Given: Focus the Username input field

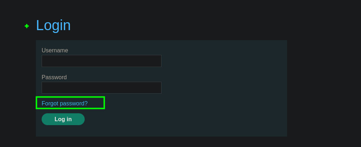Looking at the screenshot, I should click(101, 61).
